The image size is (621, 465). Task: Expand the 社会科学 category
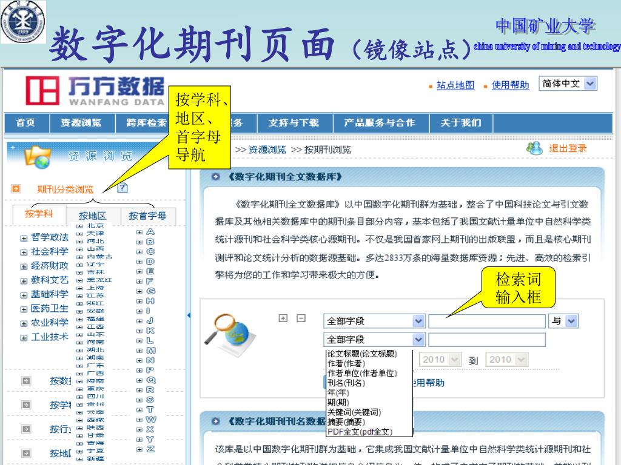[x=24, y=252]
